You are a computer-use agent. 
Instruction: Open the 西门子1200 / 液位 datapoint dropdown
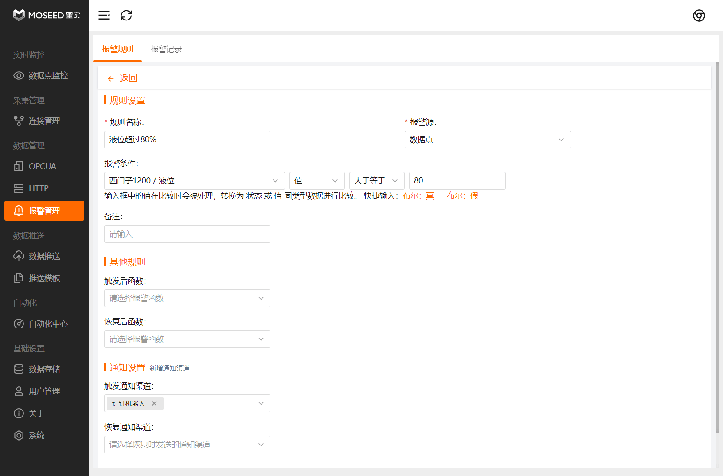pos(195,181)
